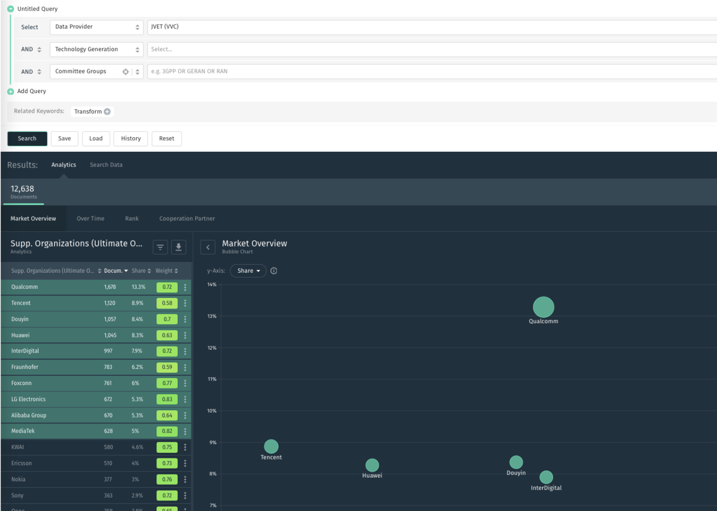Click the Committee Groups text input
717x511 pixels.
pyautogui.click(x=432, y=72)
